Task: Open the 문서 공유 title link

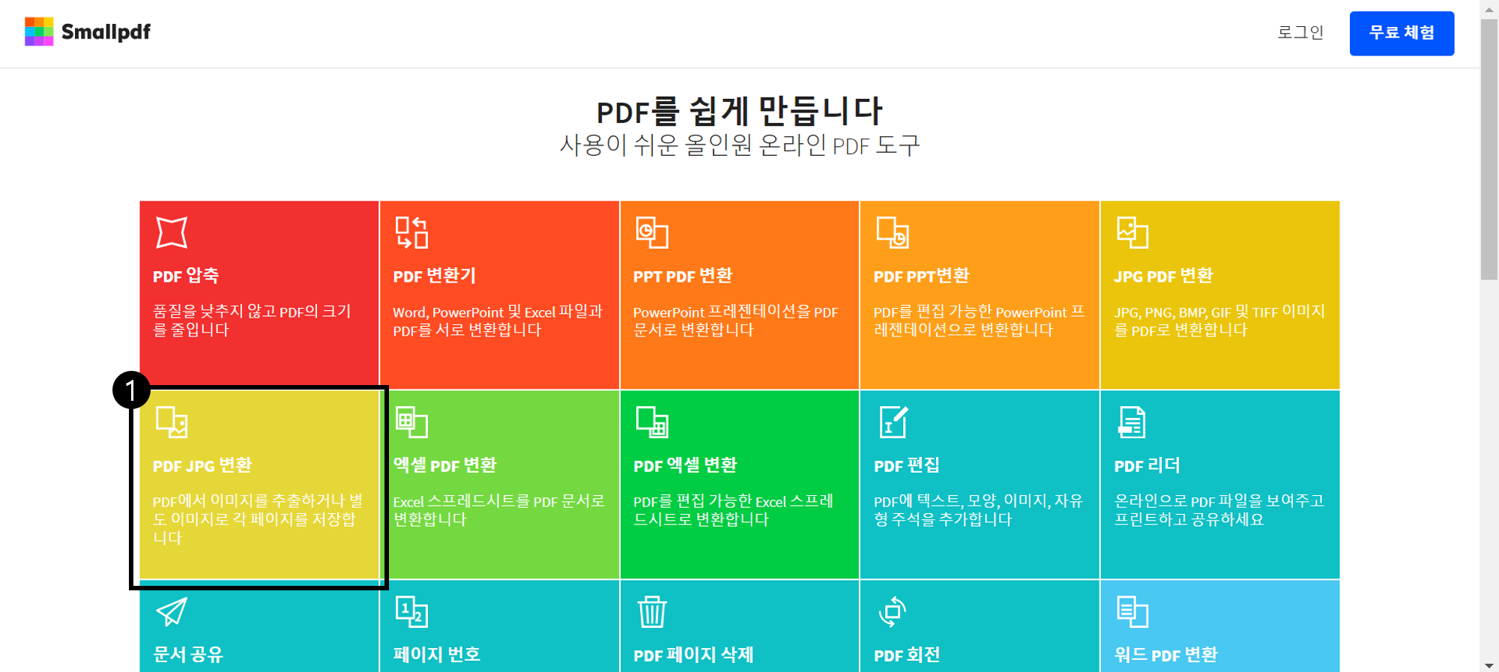Action: (x=188, y=655)
